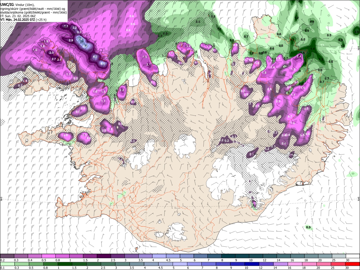Pick the violet 12 swatch in rain scale

click(x=266, y=264)
